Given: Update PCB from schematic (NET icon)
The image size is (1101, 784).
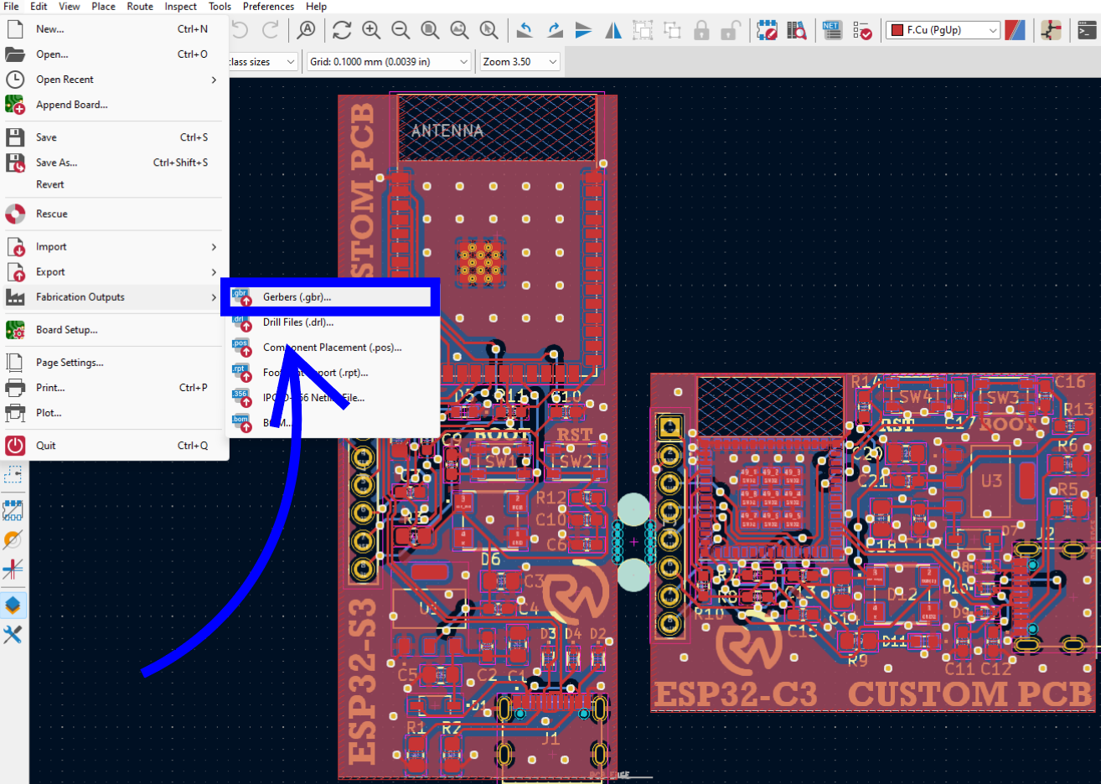Looking at the screenshot, I should (832, 30).
